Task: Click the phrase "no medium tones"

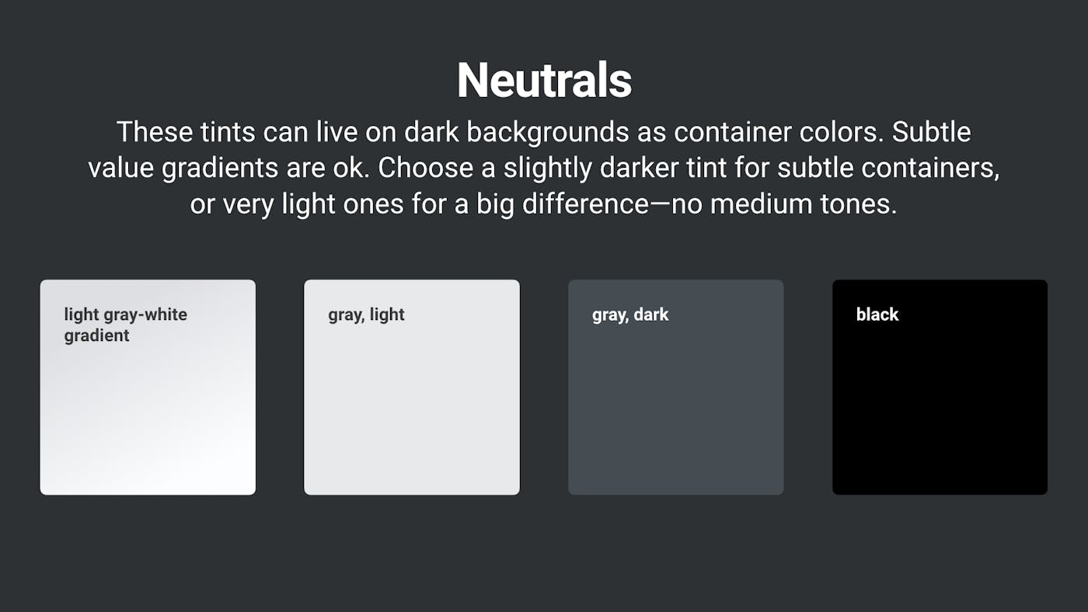Action: click(x=784, y=205)
